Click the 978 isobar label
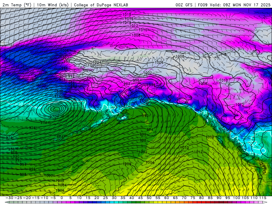Screen dimensions: 272x204 pyautogui.click(x=9, y=138)
